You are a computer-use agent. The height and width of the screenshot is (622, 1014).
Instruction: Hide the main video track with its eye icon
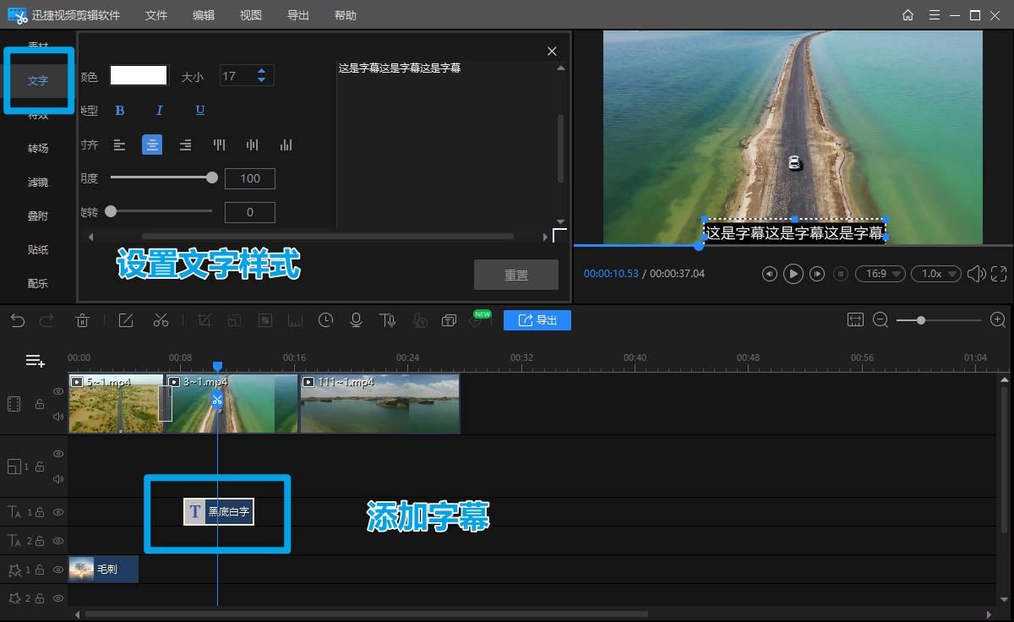tap(58, 391)
